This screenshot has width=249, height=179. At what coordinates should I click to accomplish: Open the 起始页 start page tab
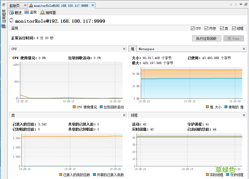click(15, 6)
